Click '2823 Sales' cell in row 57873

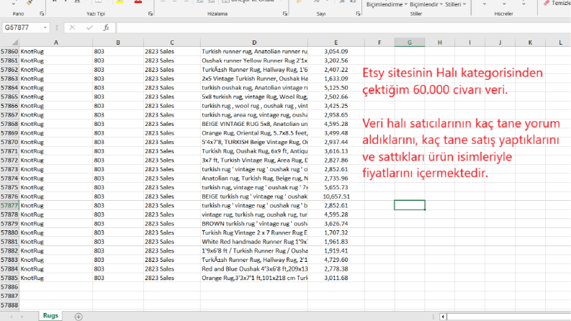coord(172,169)
